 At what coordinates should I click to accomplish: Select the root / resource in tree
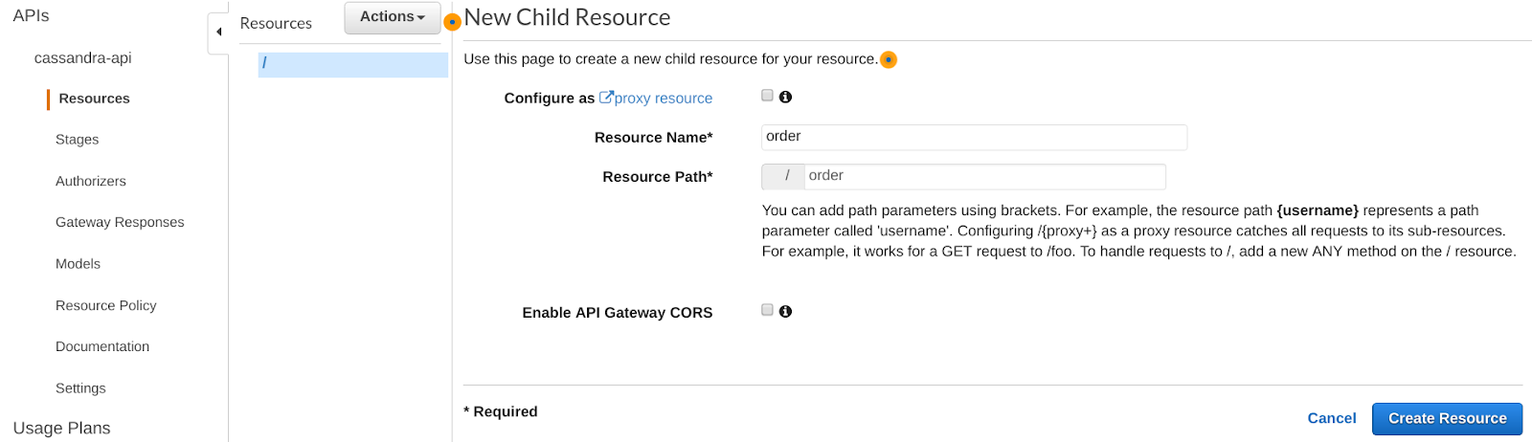(x=352, y=64)
